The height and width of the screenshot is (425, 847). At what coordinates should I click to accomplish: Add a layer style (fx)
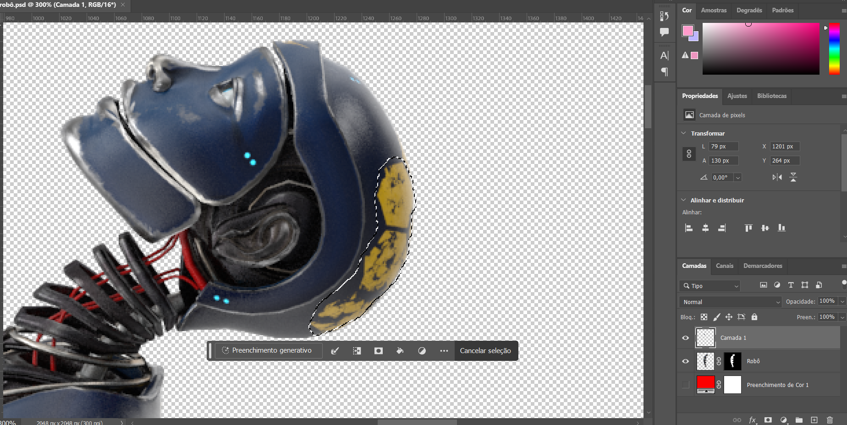tap(753, 420)
